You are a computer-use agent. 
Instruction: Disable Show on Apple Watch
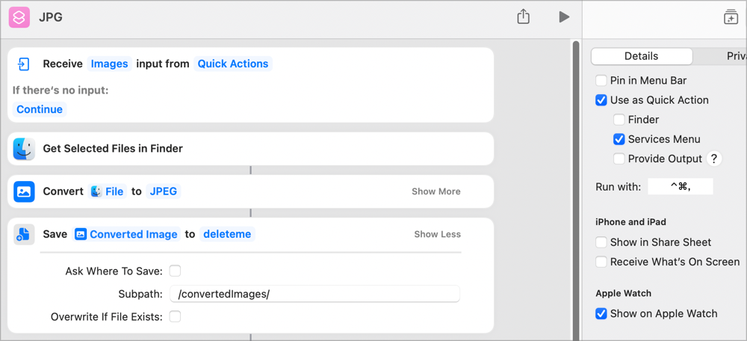click(x=601, y=314)
